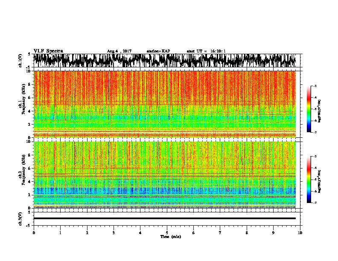Click the flat black ch.3 voltage line
This screenshot has width=338, height=261.
pyautogui.click(x=165, y=218)
